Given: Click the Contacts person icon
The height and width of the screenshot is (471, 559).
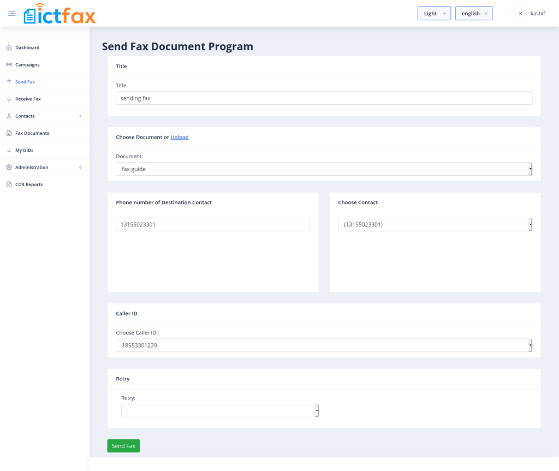Looking at the screenshot, I should pos(9,116).
